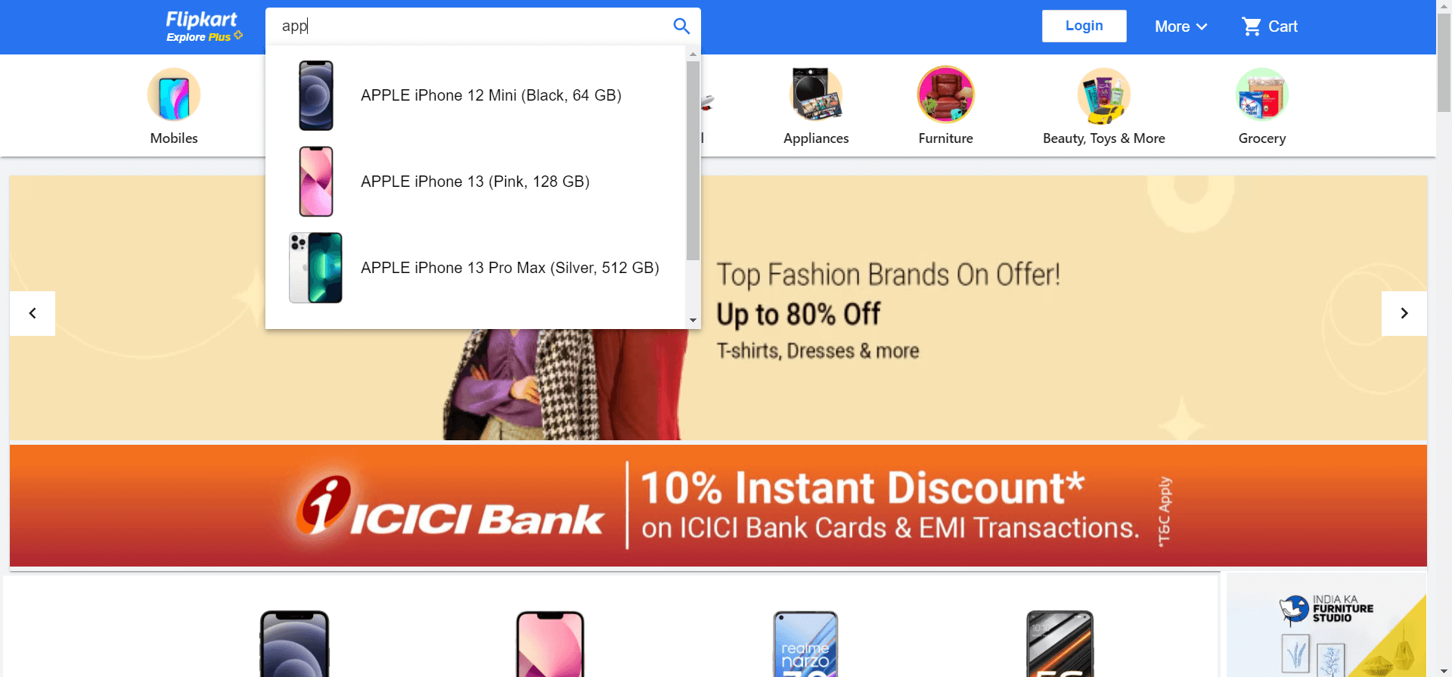Select APPLE iPhone 13 Pink suggestion
1452x677 pixels.
click(475, 182)
